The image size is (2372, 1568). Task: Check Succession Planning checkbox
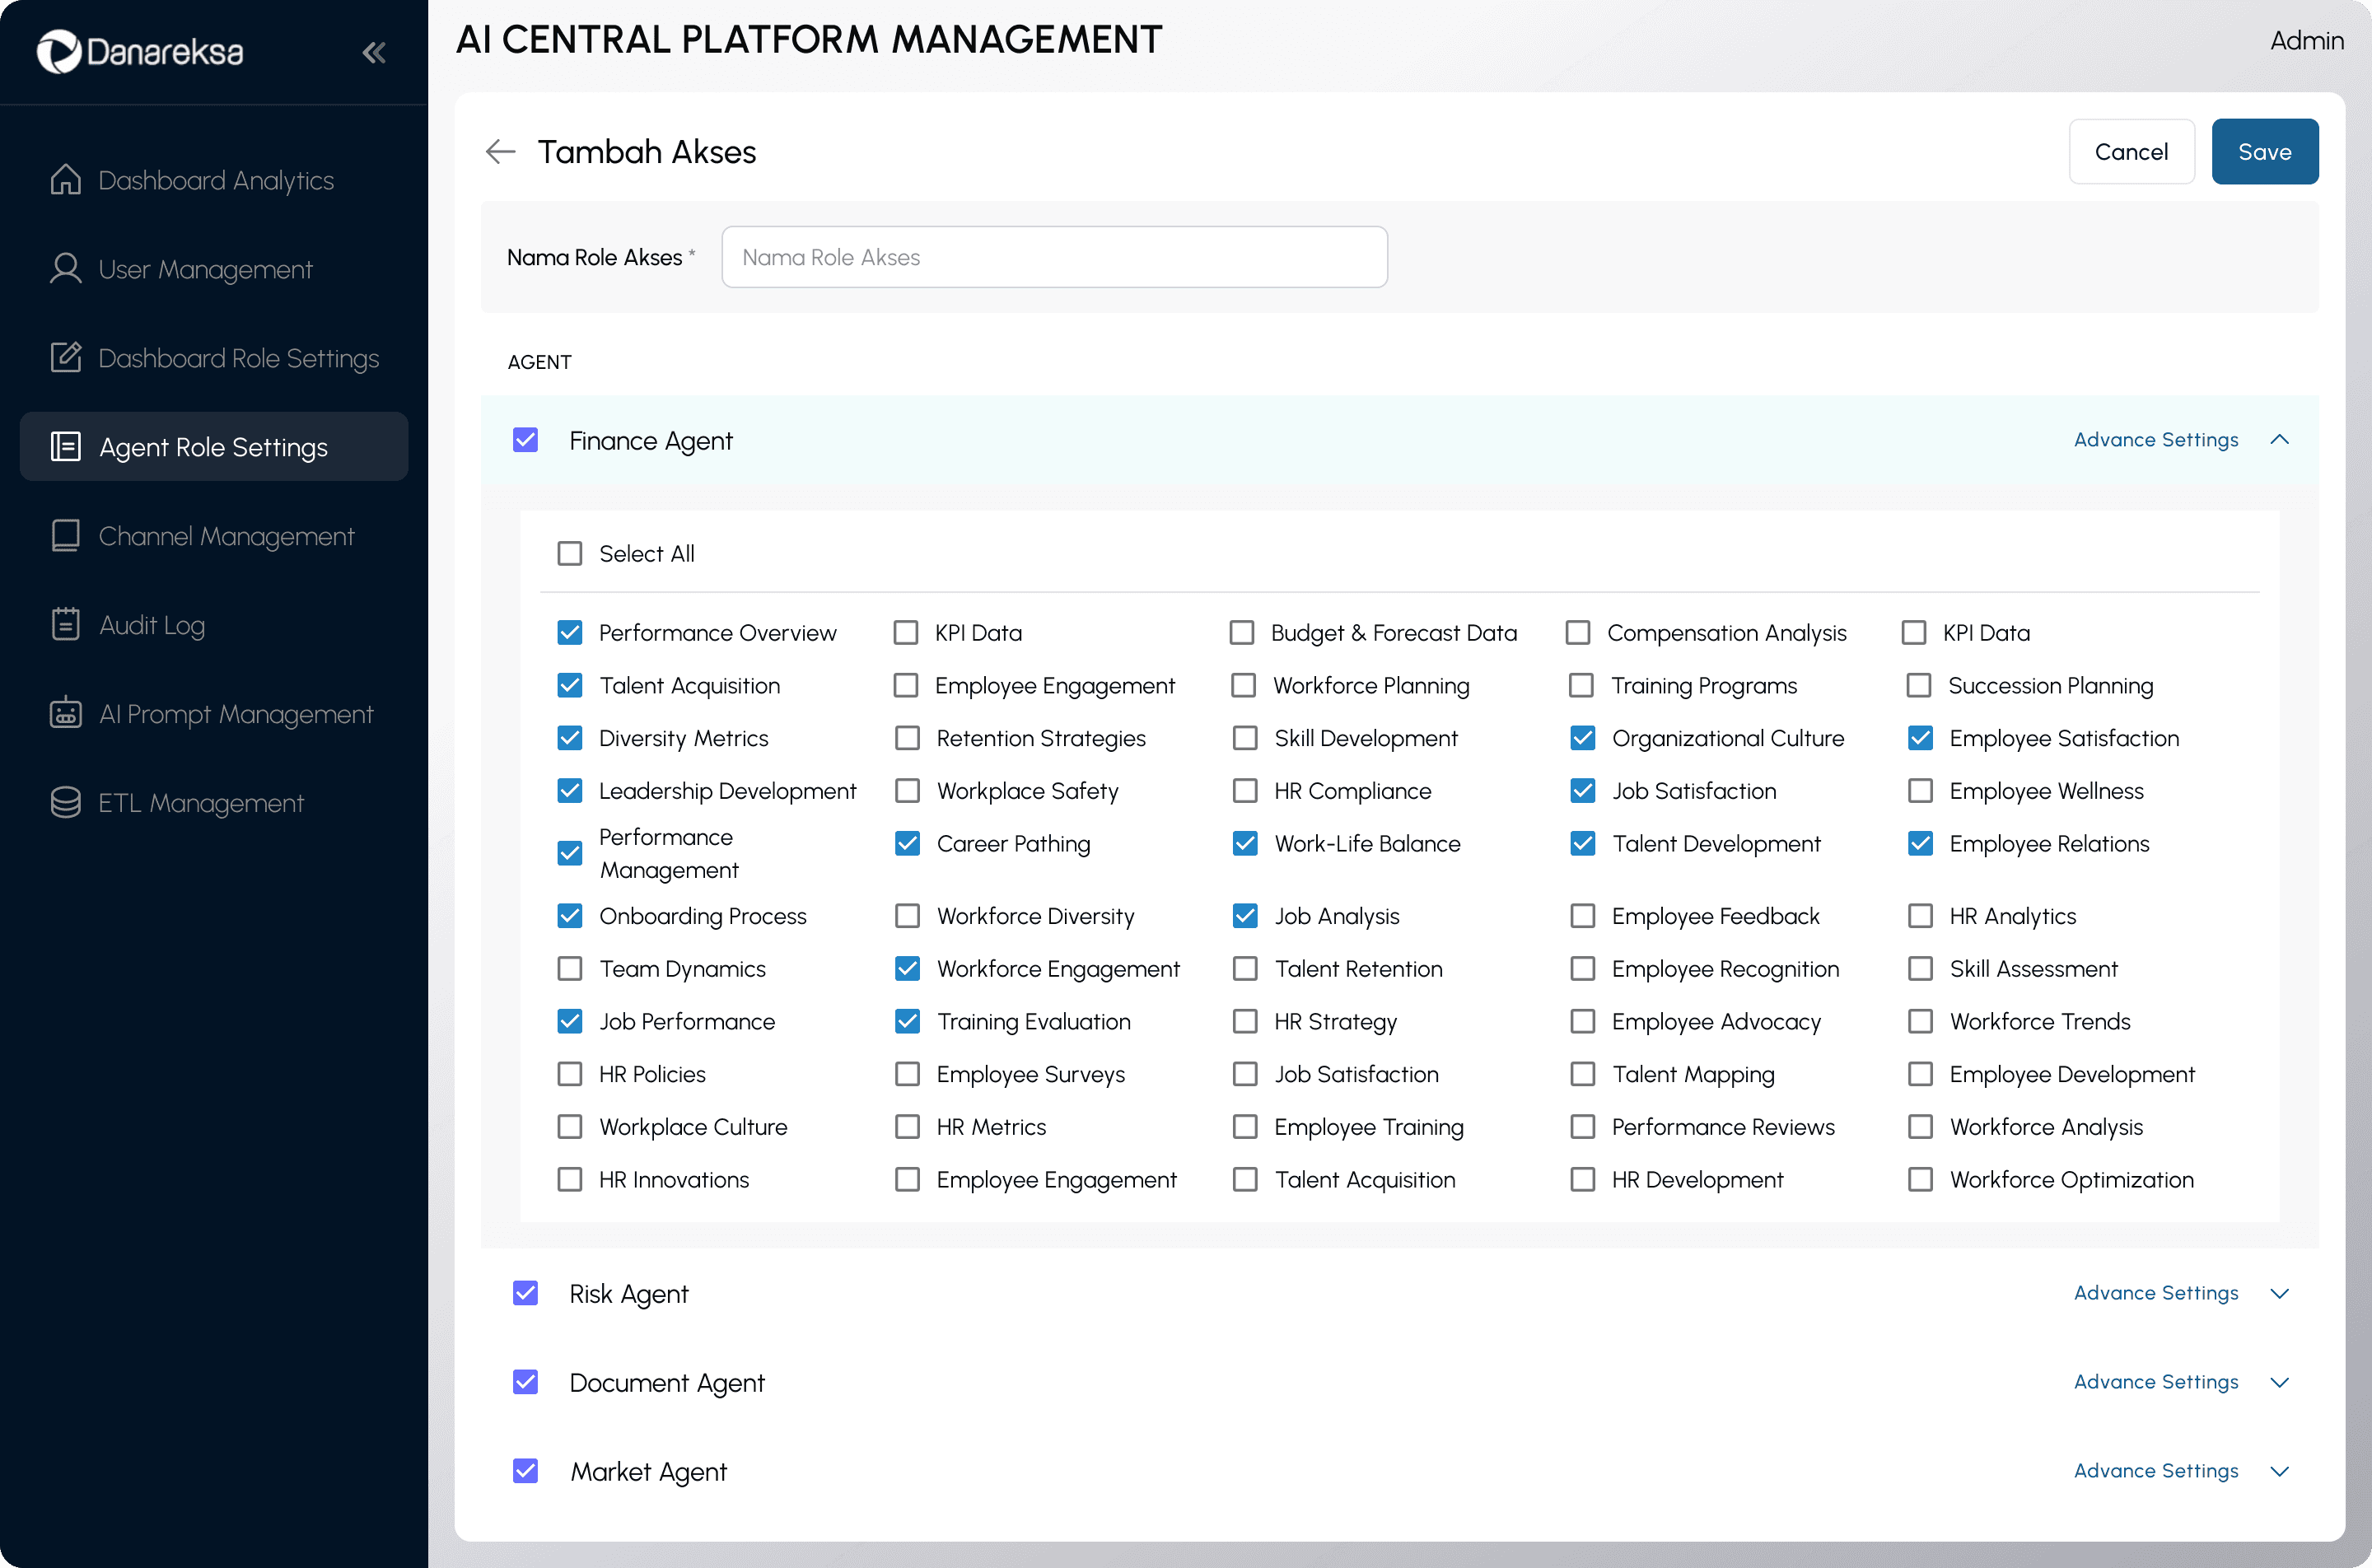(x=1918, y=685)
